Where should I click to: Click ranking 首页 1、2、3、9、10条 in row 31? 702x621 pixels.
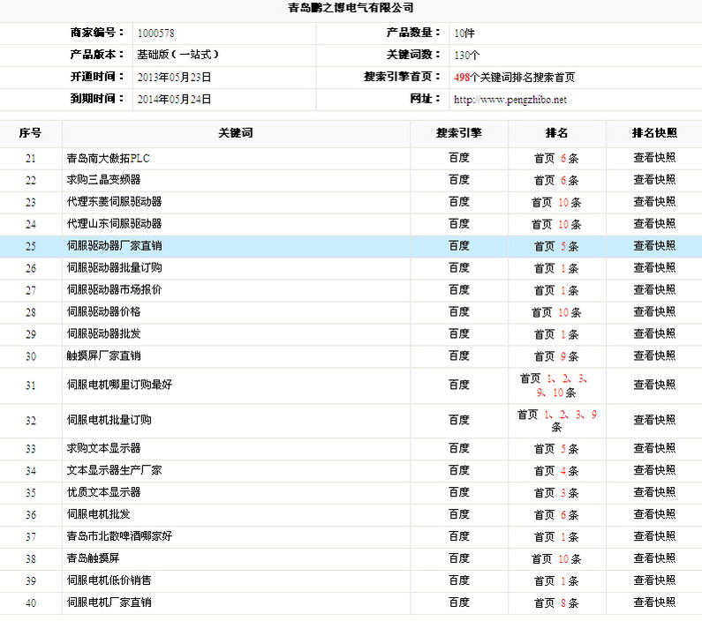(555, 385)
